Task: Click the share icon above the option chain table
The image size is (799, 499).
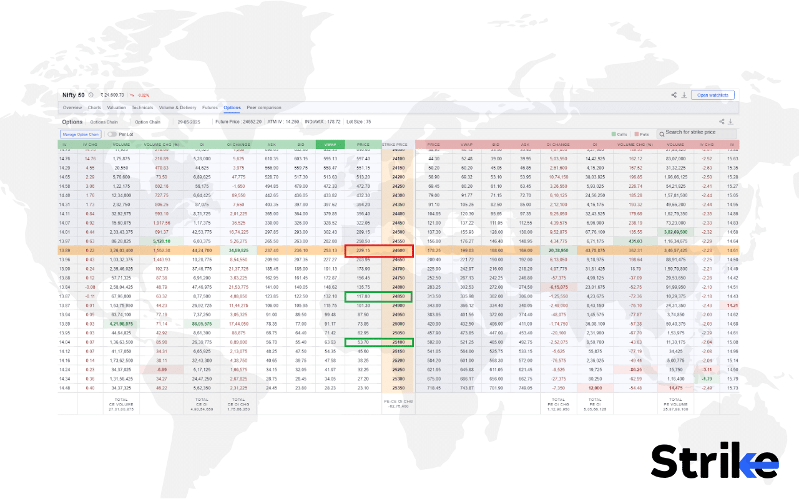Action: coord(720,121)
